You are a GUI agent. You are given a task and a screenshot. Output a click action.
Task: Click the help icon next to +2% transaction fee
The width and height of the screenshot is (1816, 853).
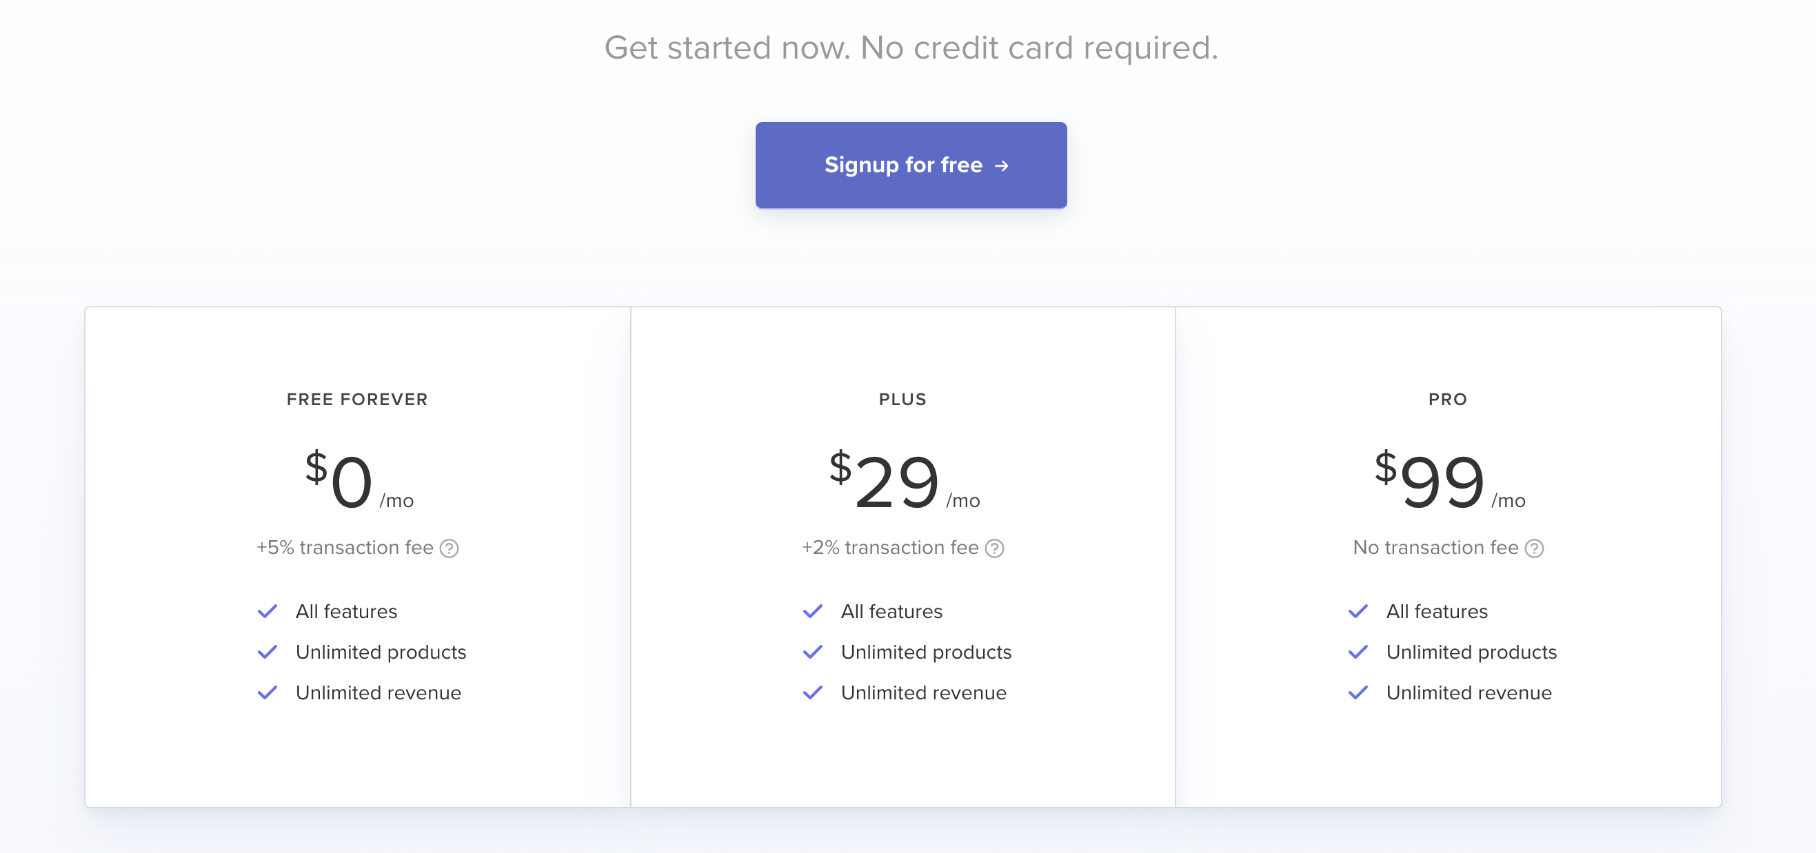994,547
